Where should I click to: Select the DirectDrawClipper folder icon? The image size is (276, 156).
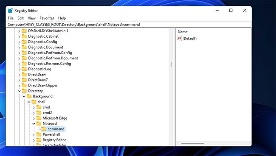coord(24,85)
